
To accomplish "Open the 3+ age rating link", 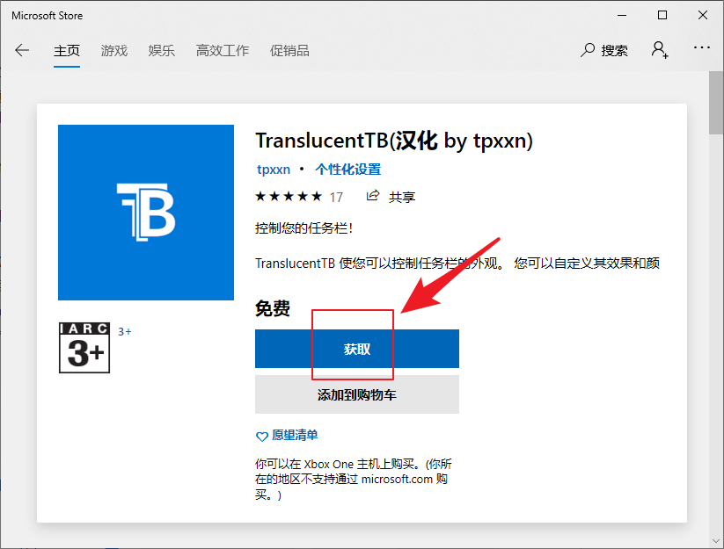I will pos(125,331).
